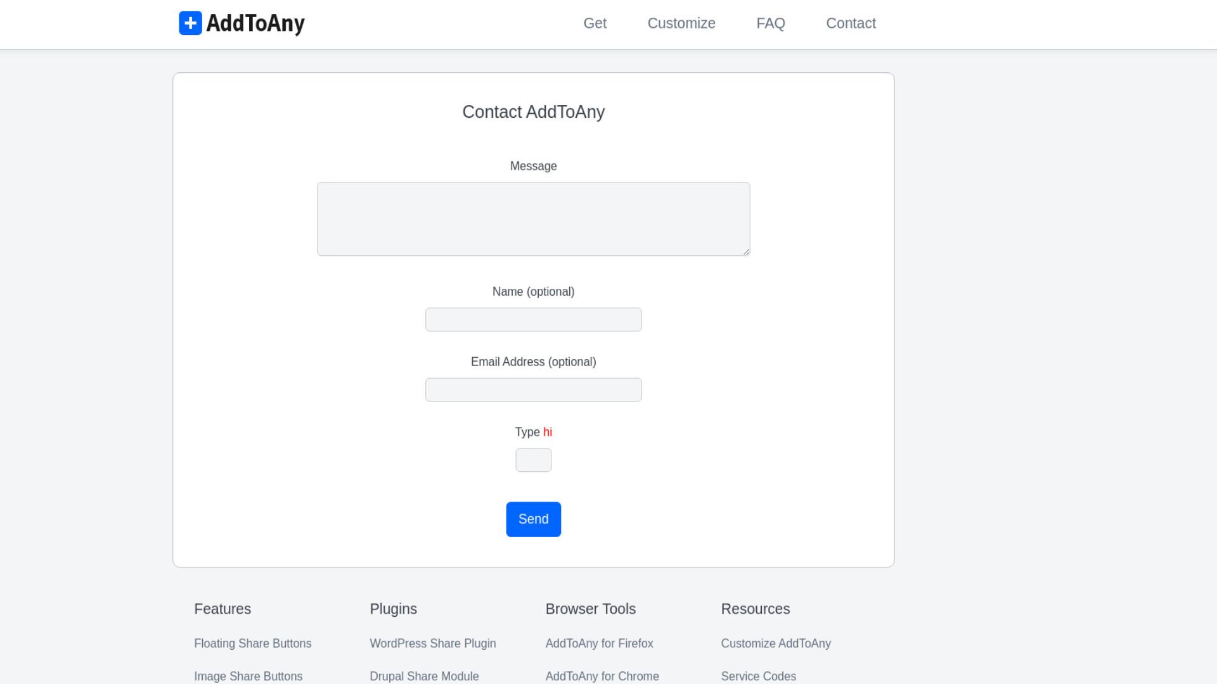
Task: Click the AddToAny wordmark text
Action: 255,23
